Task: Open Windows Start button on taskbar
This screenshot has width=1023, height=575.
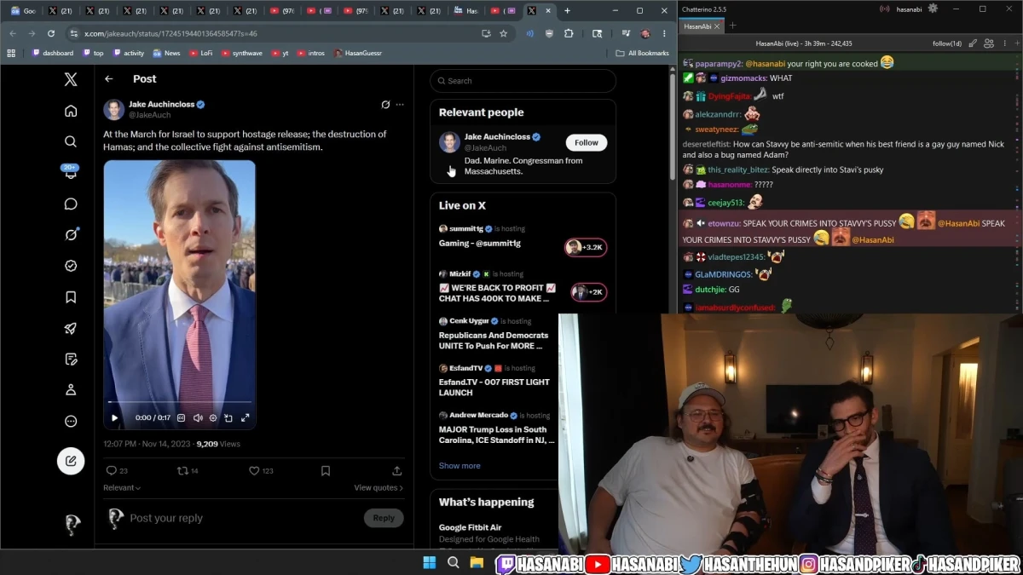Action: pyautogui.click(x=430, y=562)
